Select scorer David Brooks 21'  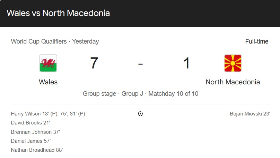coord(30,122)
